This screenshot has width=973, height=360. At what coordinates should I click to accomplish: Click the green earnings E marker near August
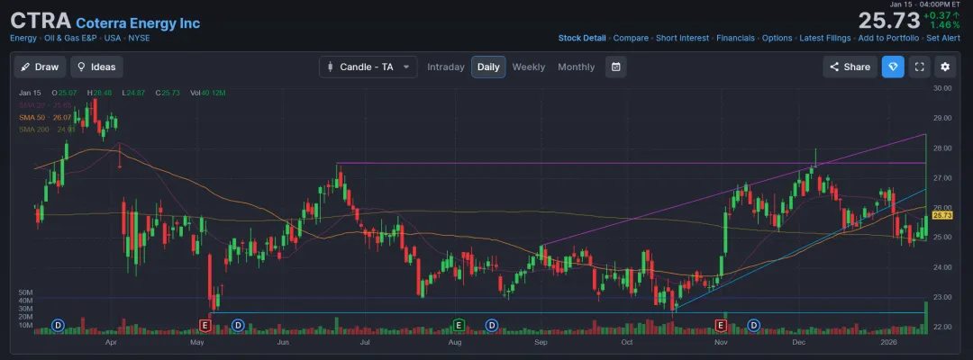click(459, 325)
